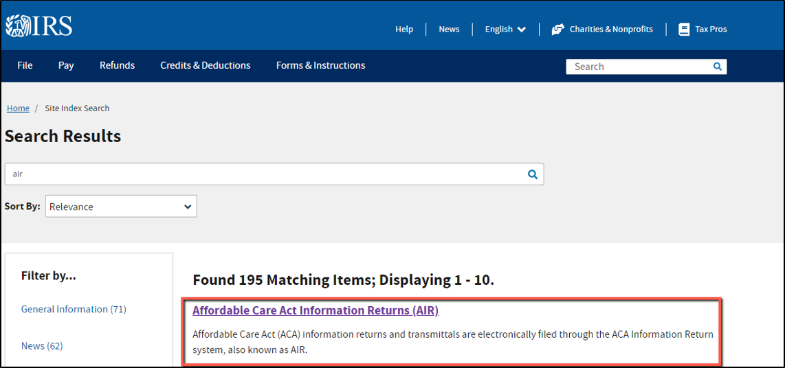The width and height of the screenshot is (785, 368).
Task: Open Affordable Care Act Information Returns (AIR) result
Action: [x=316, y=310]
